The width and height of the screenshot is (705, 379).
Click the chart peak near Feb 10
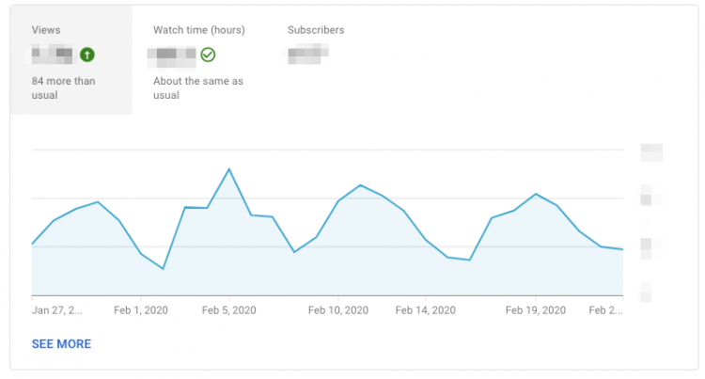[x=361, y=185]
